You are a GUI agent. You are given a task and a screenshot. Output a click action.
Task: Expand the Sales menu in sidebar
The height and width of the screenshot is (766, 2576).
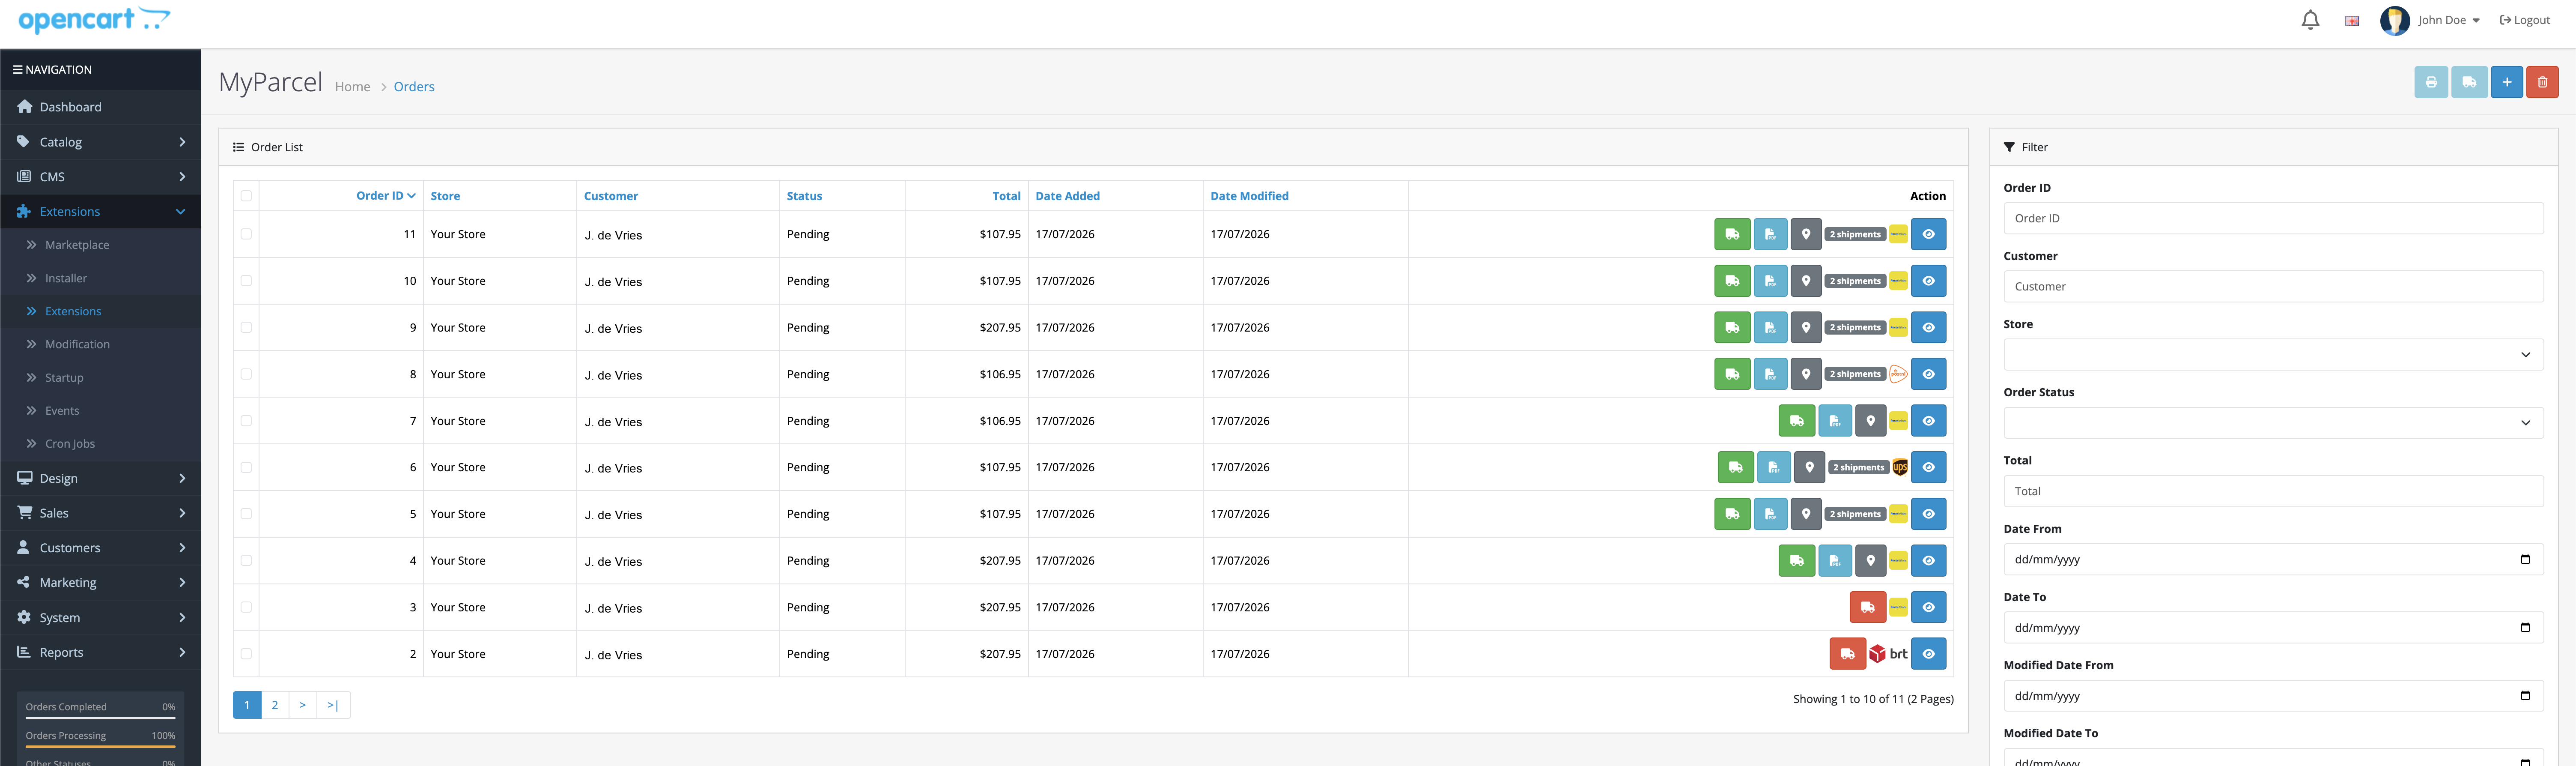coord(100,513)
